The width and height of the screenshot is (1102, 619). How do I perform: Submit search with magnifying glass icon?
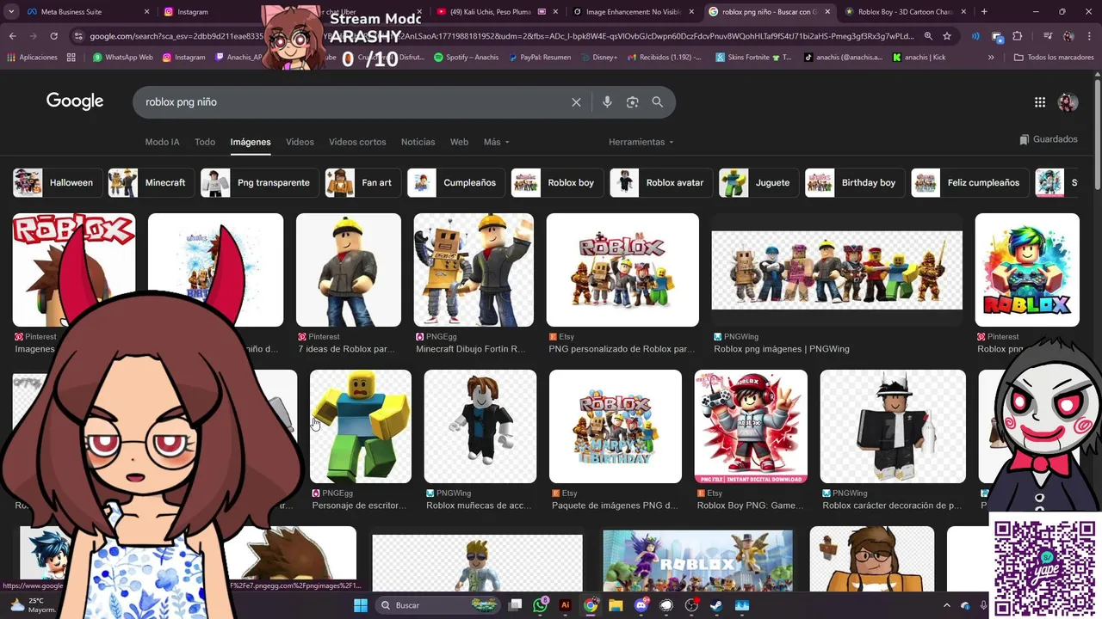658,102
